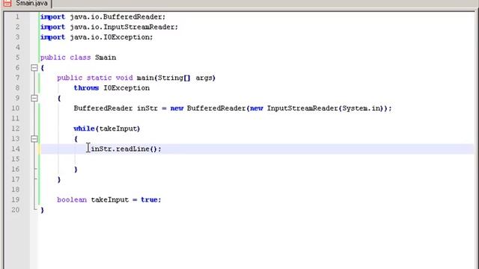Click the inStr.readLine() statement
Image resolution: width=479 pixels, height=269 pixels.
click(126, 149)
